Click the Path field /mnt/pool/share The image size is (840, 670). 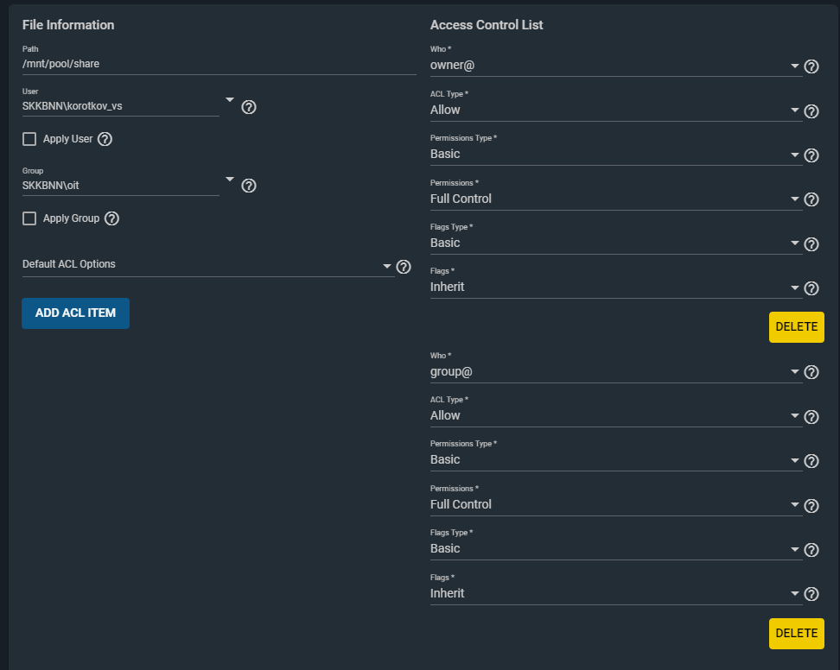coord(220,64)
